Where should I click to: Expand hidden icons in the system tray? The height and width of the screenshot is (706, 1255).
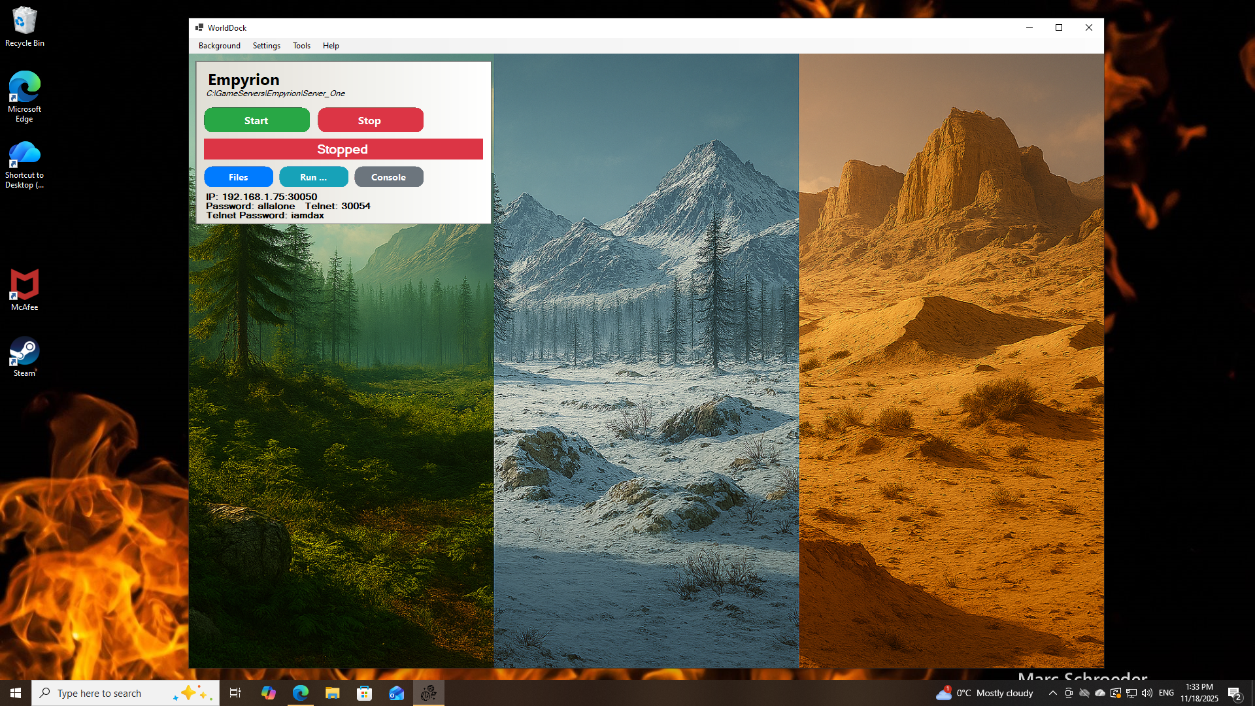[x=1053, y=693]
